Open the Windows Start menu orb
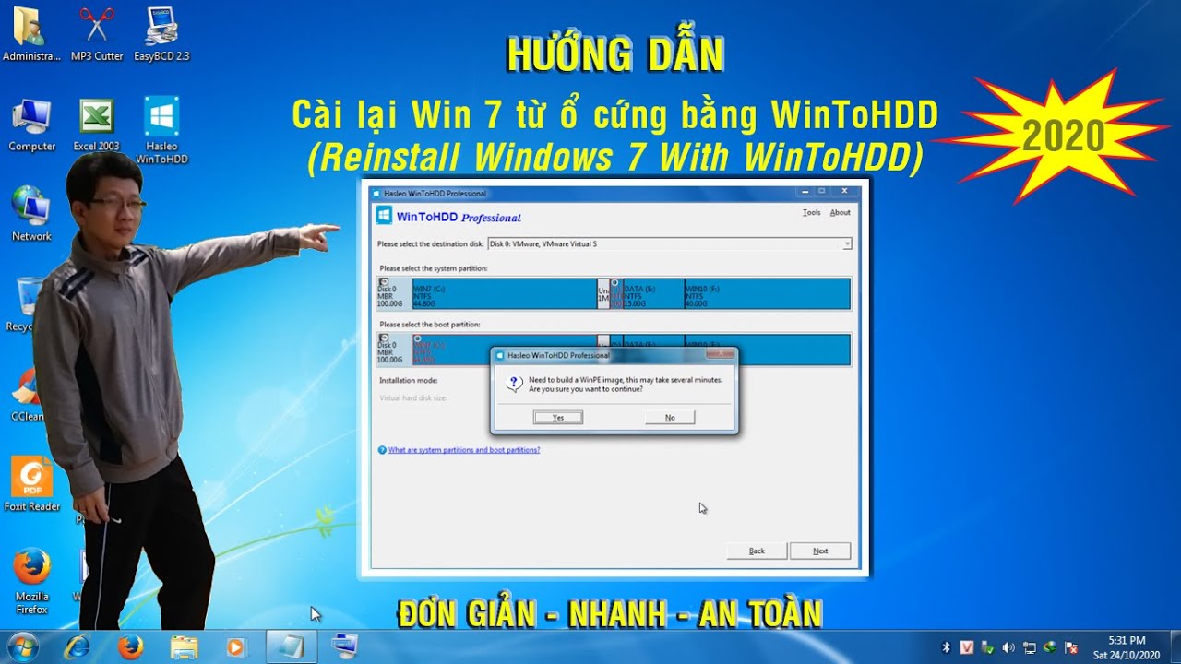1181x664 pixels. coord(22,646)
